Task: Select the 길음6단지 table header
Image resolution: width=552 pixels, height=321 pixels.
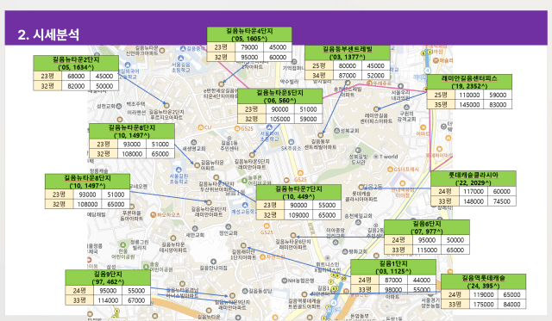Action: click(x=427, y=227)
